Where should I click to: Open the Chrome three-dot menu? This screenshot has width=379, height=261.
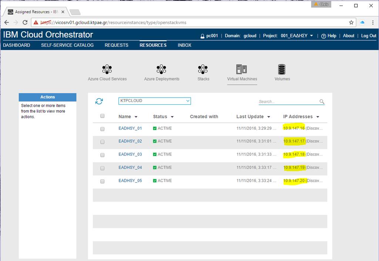(373, 23)
